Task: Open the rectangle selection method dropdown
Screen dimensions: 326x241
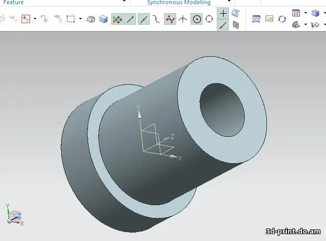Action: pos(80,19)
